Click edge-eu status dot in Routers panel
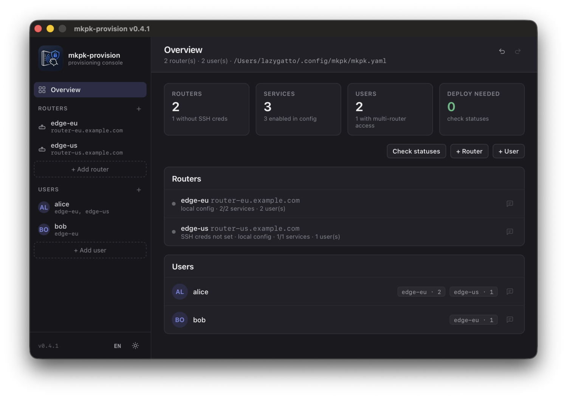This screenshot has width=567, height=398. [174, 204]
